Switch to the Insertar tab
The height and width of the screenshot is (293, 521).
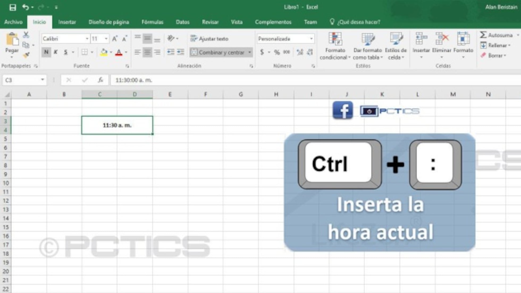coord(67,22)
